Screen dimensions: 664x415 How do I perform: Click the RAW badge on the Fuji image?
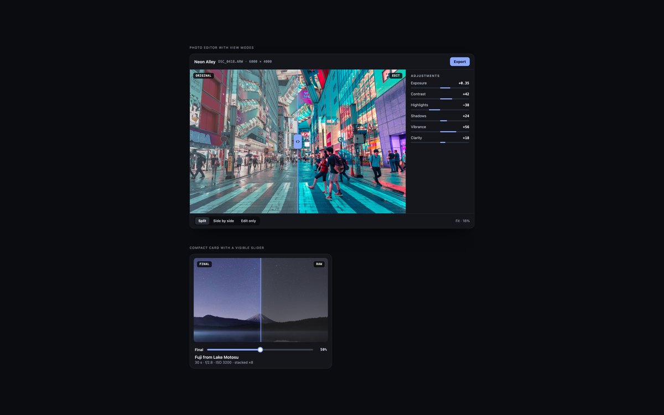coord(319,264)
